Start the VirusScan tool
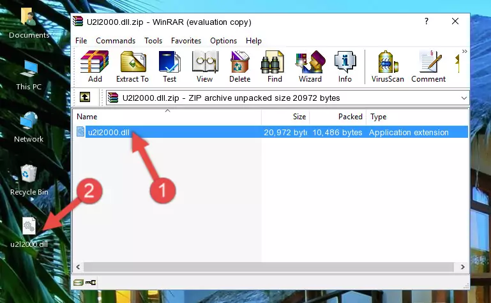Viewport: 491px width, 303px height. pos(388,66)
